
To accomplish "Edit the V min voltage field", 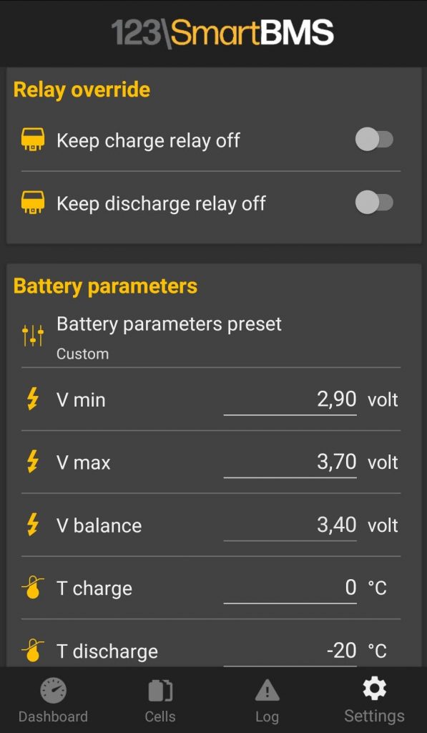I will pos(290,401).
